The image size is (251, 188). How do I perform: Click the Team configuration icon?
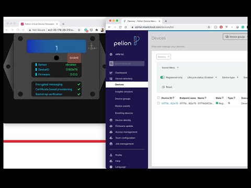tap(111, 138)
